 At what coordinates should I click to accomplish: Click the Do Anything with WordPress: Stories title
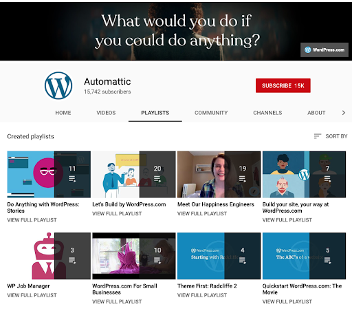click(x=43, y=208)
